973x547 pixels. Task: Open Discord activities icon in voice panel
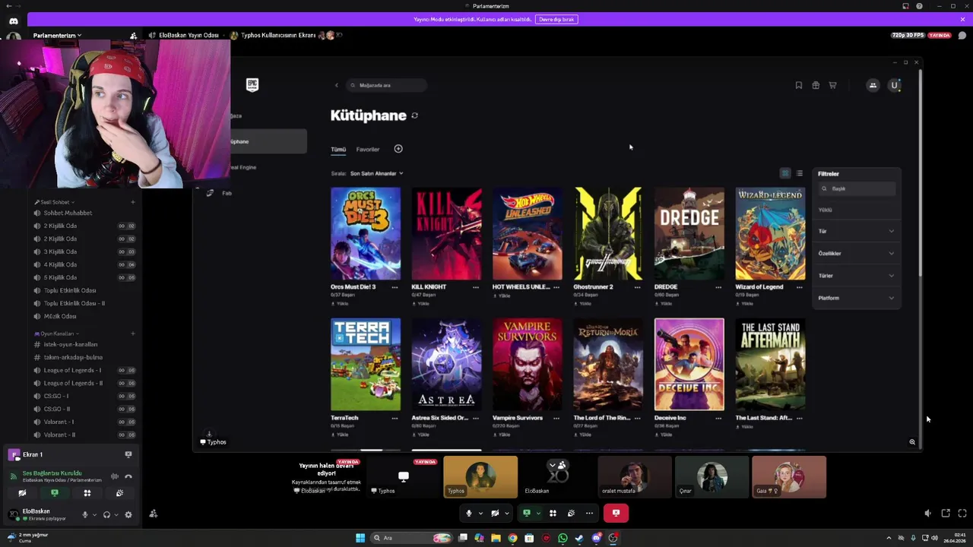coord(87,493)
